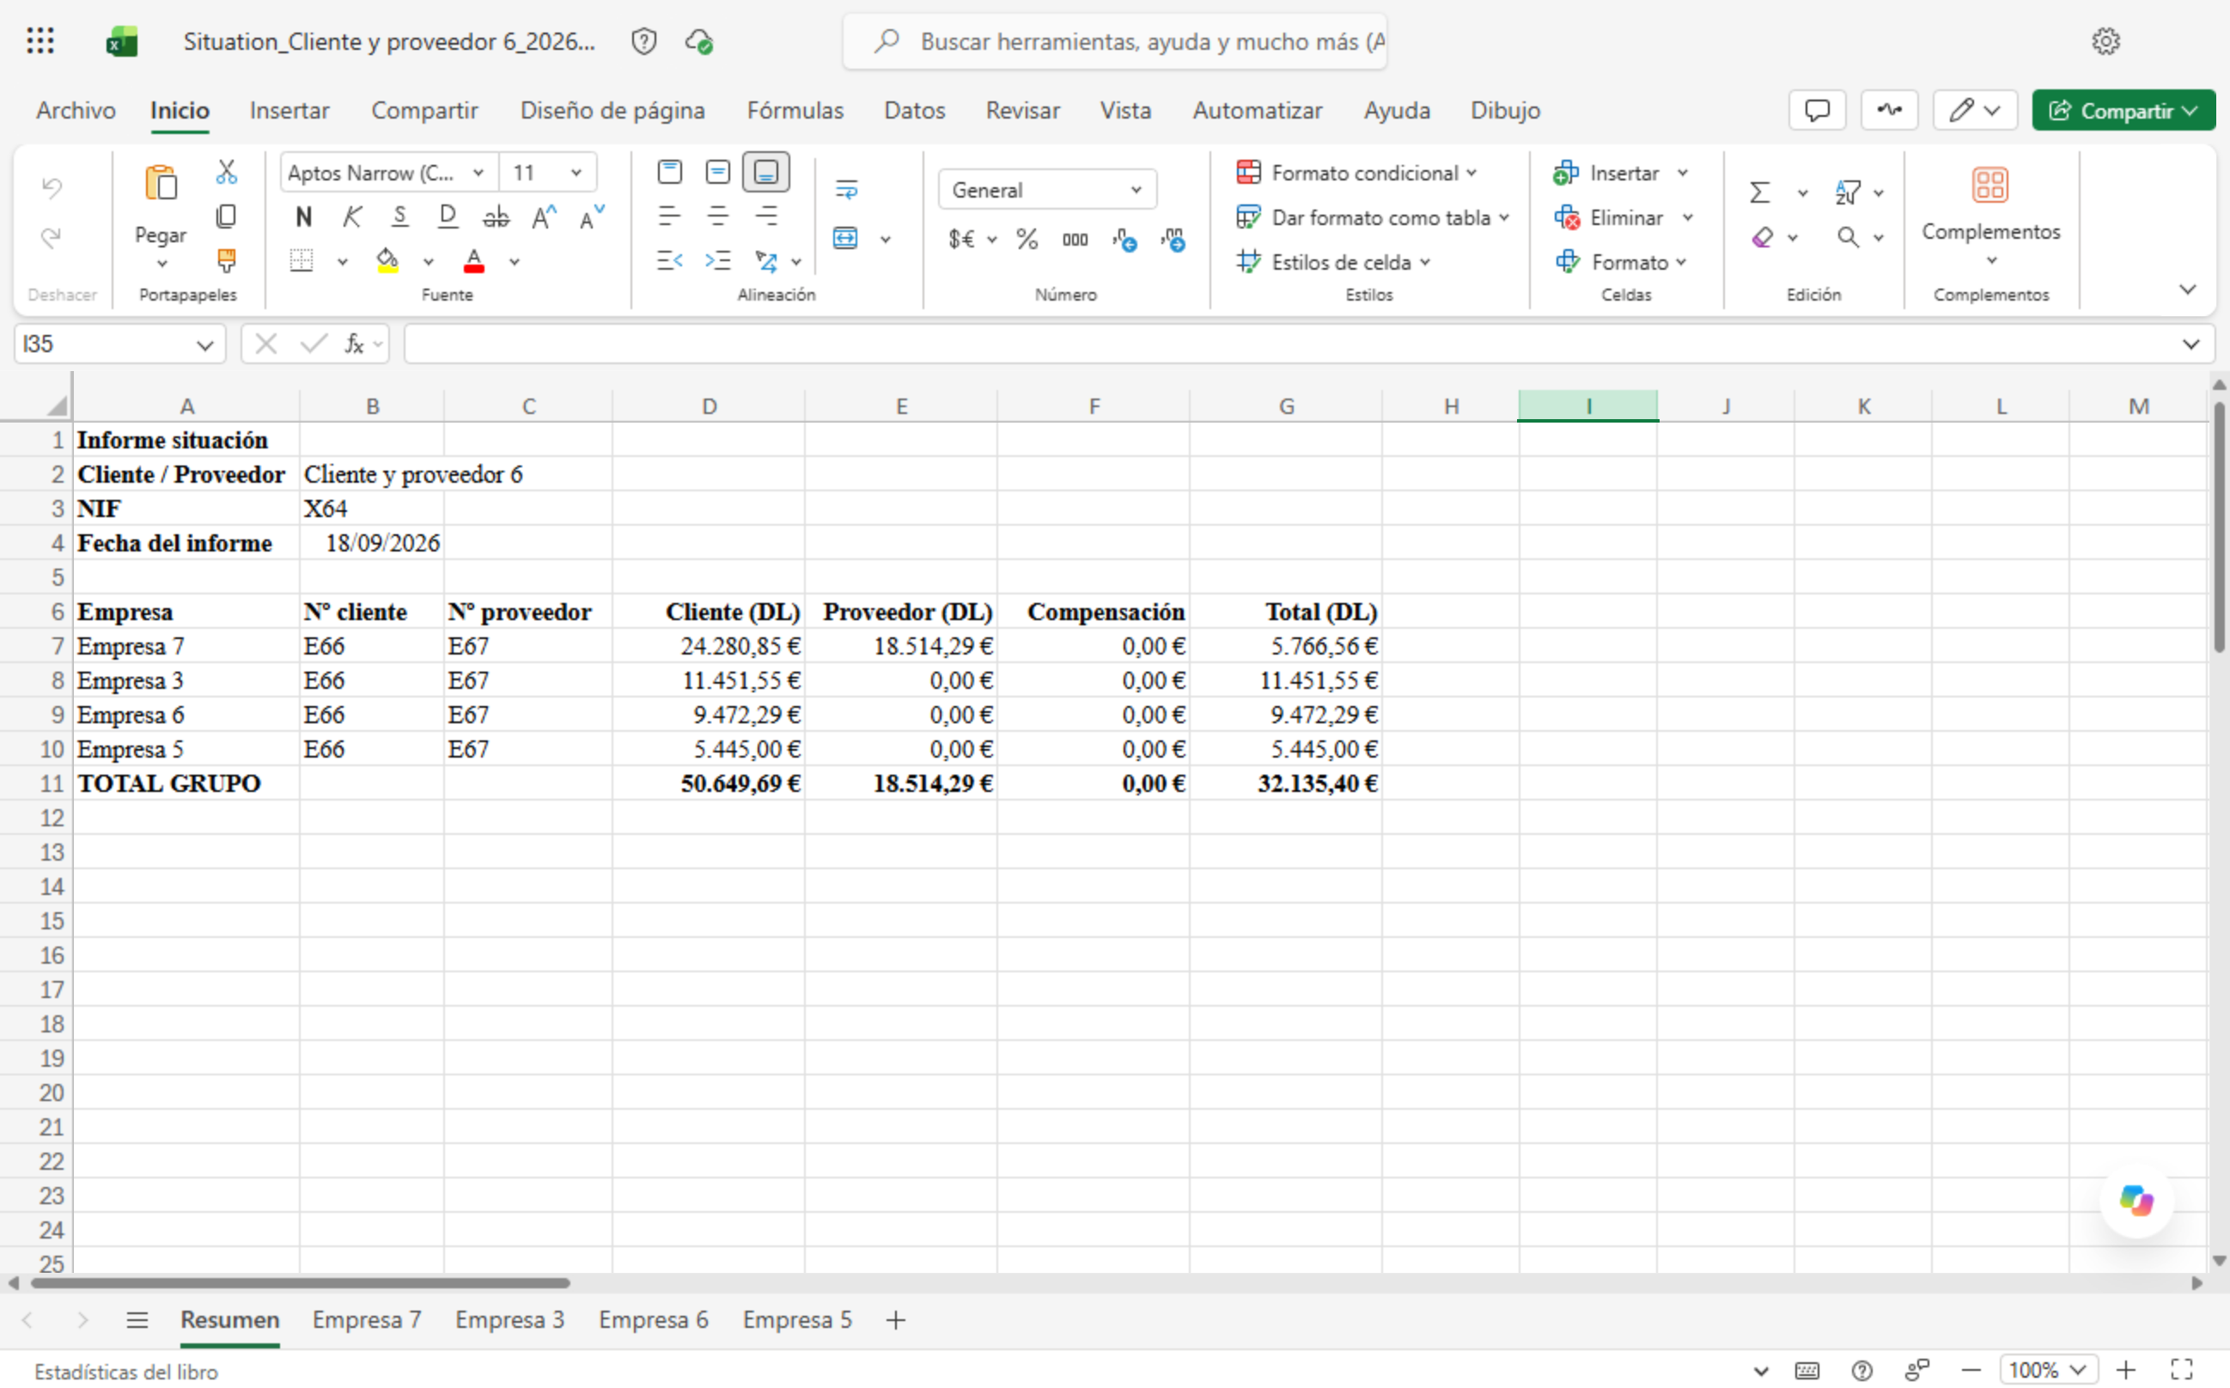Viewport: 2230px width, 1388px height.
Task: Add a new sheet with plus
Action: [x=896, y=1320]
